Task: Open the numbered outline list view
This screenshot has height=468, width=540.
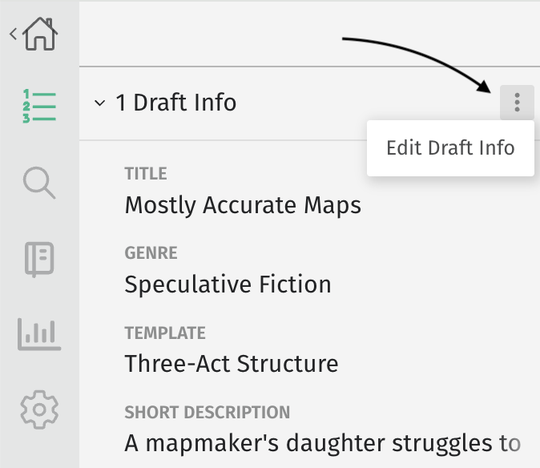Action: 39,106
